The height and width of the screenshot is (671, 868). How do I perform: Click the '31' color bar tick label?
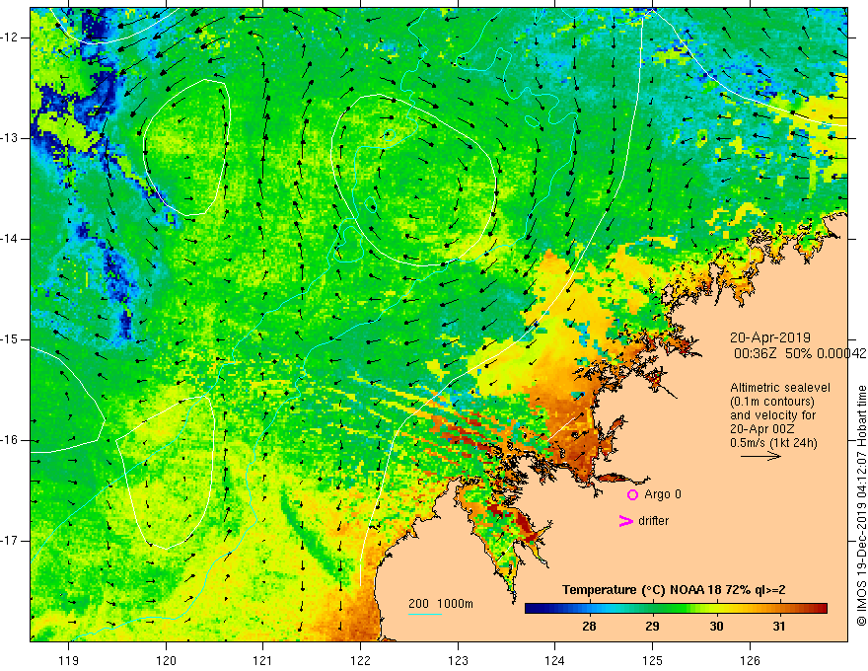(x=779, y=627)
